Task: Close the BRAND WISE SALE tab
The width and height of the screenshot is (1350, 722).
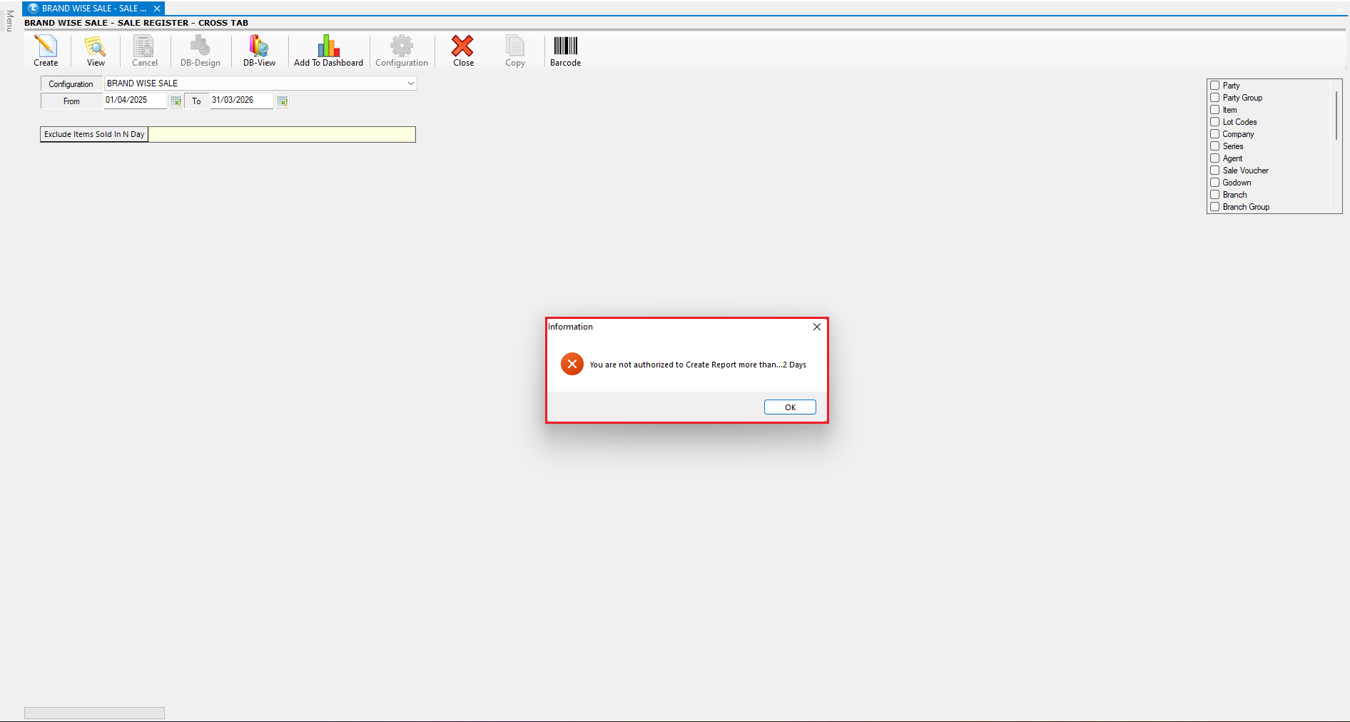Action: coord(157,9)
